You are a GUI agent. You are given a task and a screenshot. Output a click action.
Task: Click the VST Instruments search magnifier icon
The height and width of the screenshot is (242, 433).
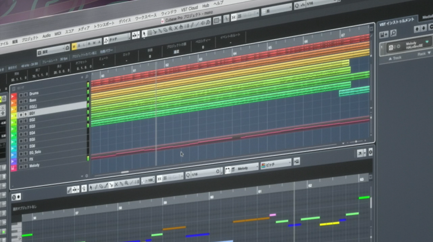click(393, 33)
